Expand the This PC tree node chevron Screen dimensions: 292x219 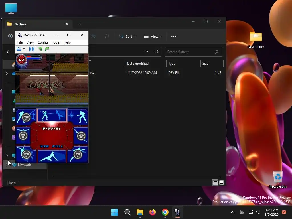coord(7,156)
